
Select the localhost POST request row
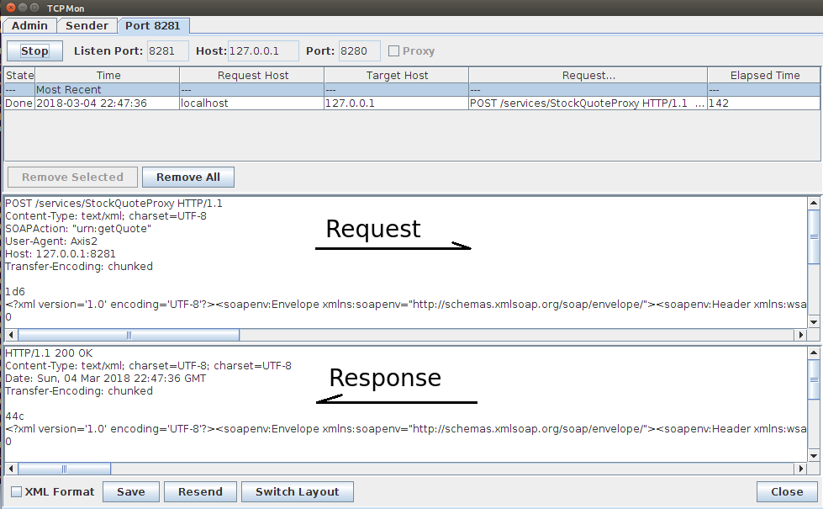coord(252,103)
